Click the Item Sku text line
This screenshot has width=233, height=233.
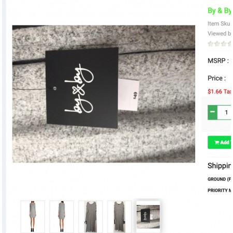219,24
